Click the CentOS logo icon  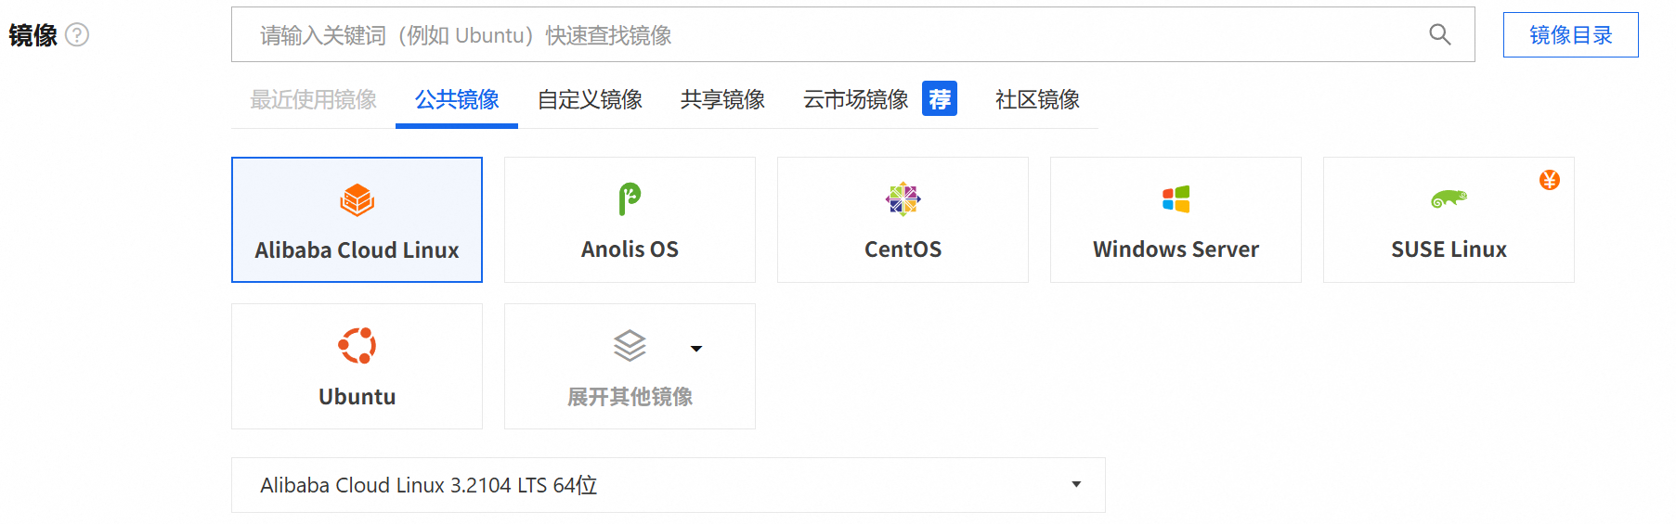pos(903,199)
